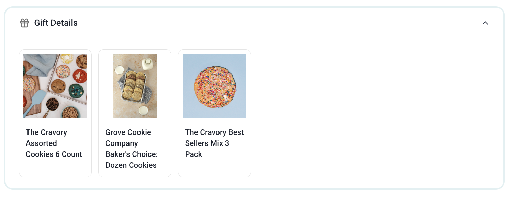This screenshot has width=516, height=197.
Task: Click the Gift Details heading text
Action: point(56,23)
